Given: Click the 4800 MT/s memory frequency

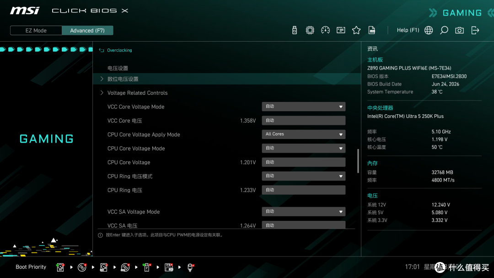Looking at the screenshot, I should [x=443, y=180].
